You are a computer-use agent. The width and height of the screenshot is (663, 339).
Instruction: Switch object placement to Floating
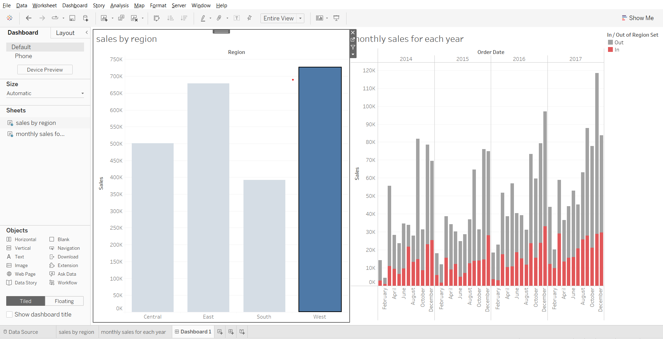point(64,301)
